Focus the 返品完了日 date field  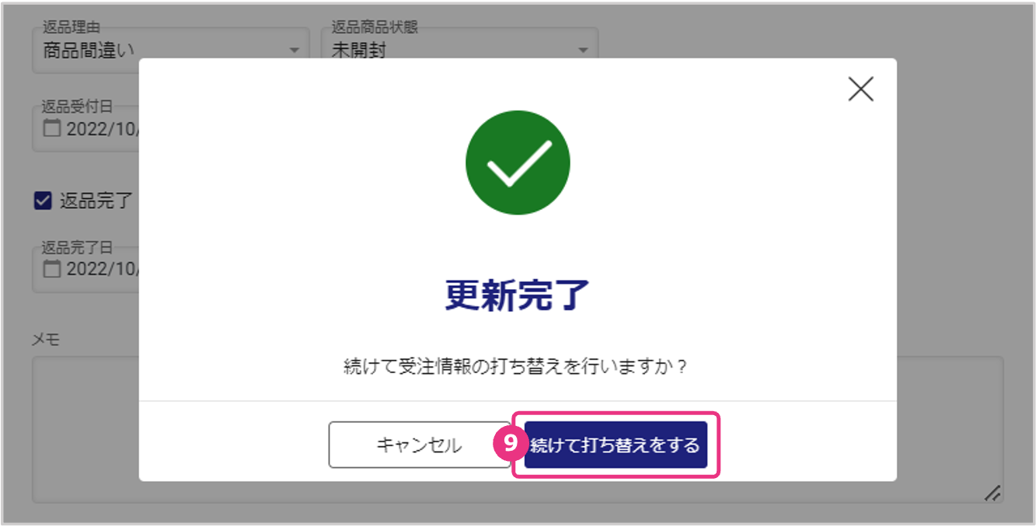coord(85,269)
